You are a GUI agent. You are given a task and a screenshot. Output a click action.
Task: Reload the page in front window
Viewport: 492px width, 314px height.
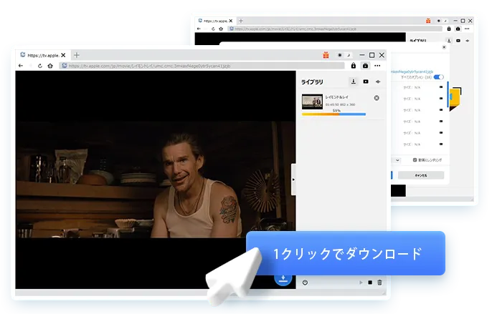[40, 66]
